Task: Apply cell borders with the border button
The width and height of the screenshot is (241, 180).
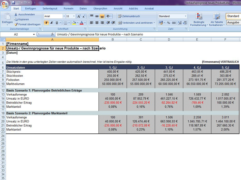Action: 65,23
